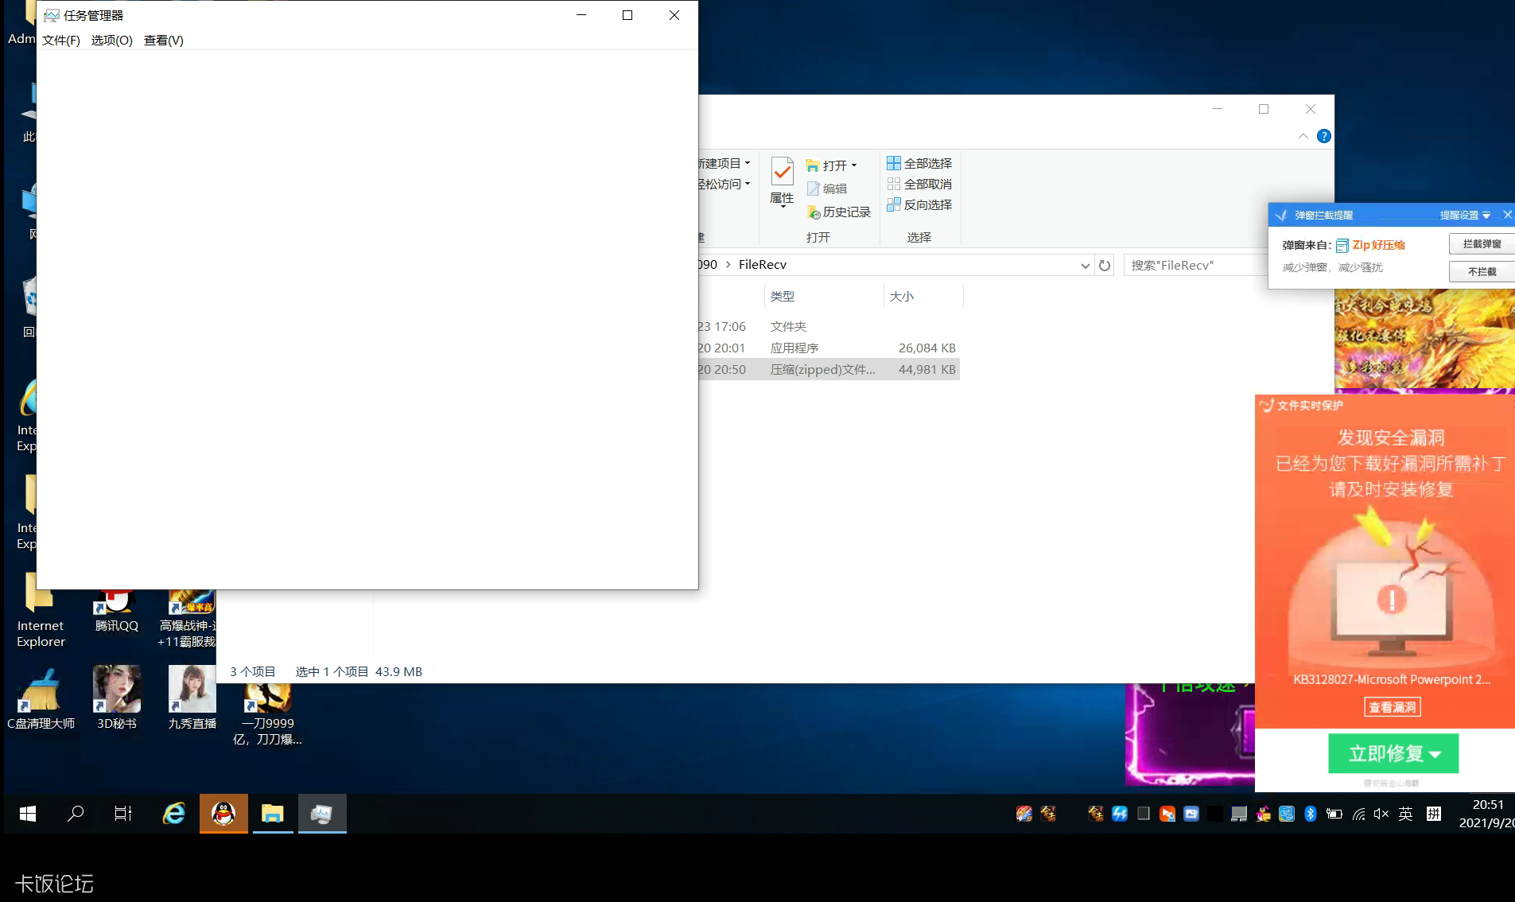Click 全部选择 in the Explorer ribbon
Screen dimensions: 1515x902
click(x=919, y=163)
